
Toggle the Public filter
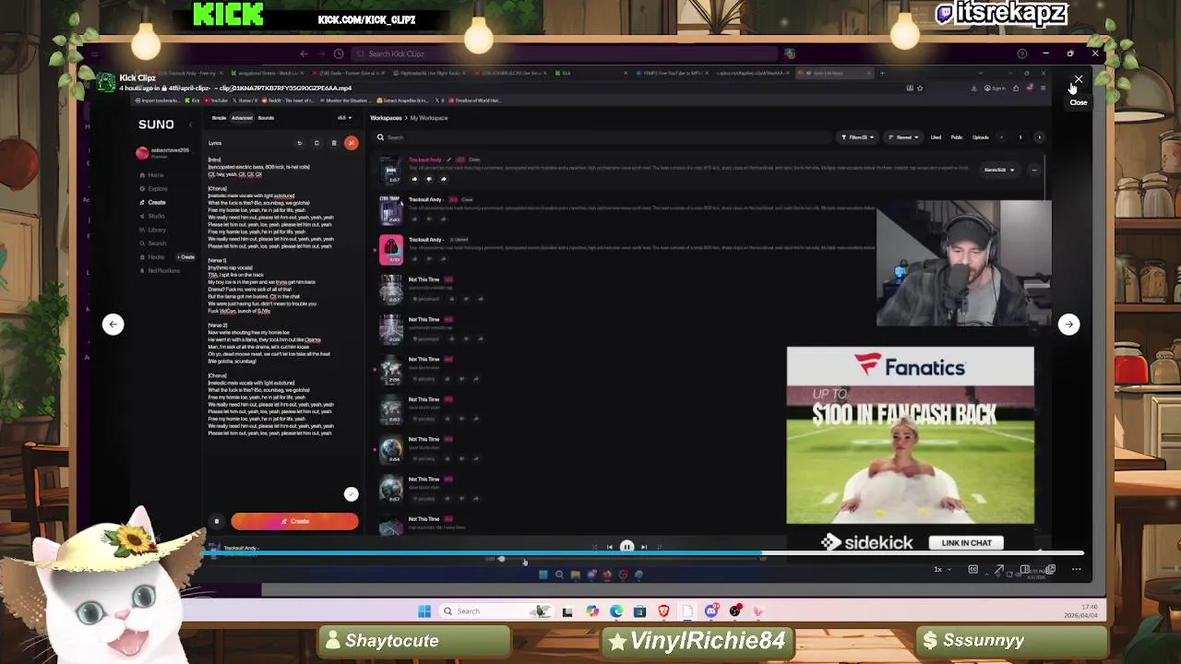pyautogui.click(x=957, y=137)
